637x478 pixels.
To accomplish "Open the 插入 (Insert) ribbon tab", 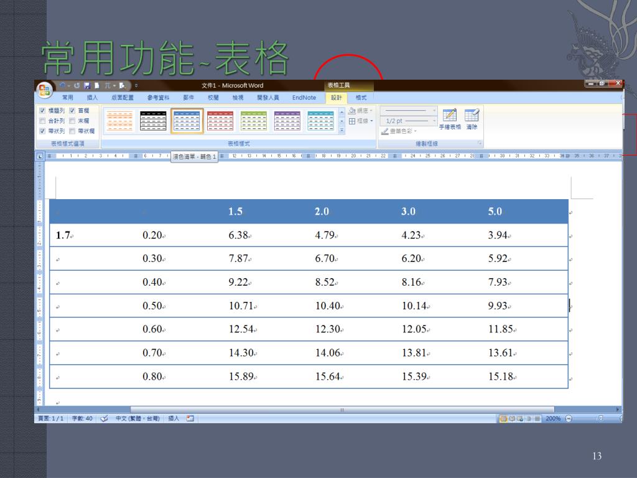I will click(92, 98).
